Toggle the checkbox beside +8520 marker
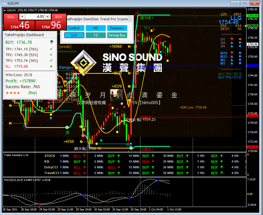 click(137, 73)
